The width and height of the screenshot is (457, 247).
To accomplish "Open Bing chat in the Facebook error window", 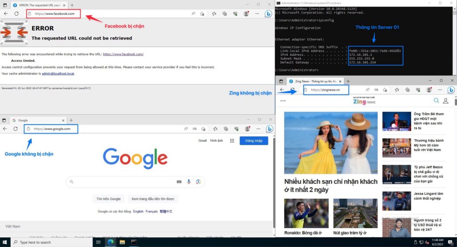I will 268,14.
